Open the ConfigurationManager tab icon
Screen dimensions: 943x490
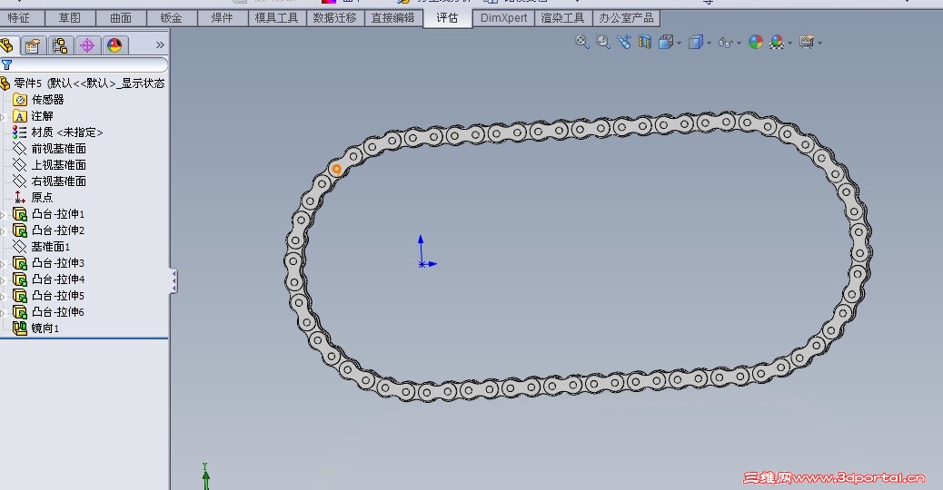coord(60,45)
